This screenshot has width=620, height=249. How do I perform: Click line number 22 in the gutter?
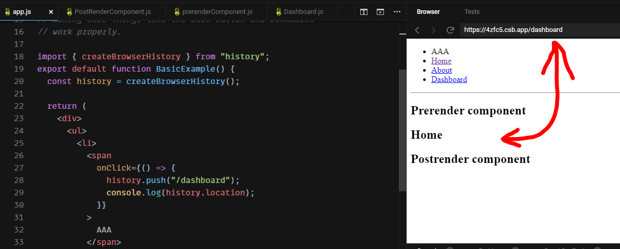pyautogui.click(x=19, y=106)
